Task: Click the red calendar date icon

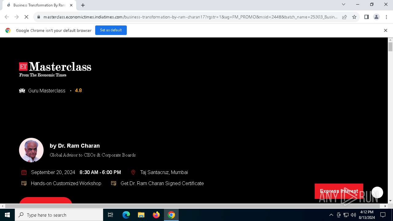Action: click(x=24, y=173)
